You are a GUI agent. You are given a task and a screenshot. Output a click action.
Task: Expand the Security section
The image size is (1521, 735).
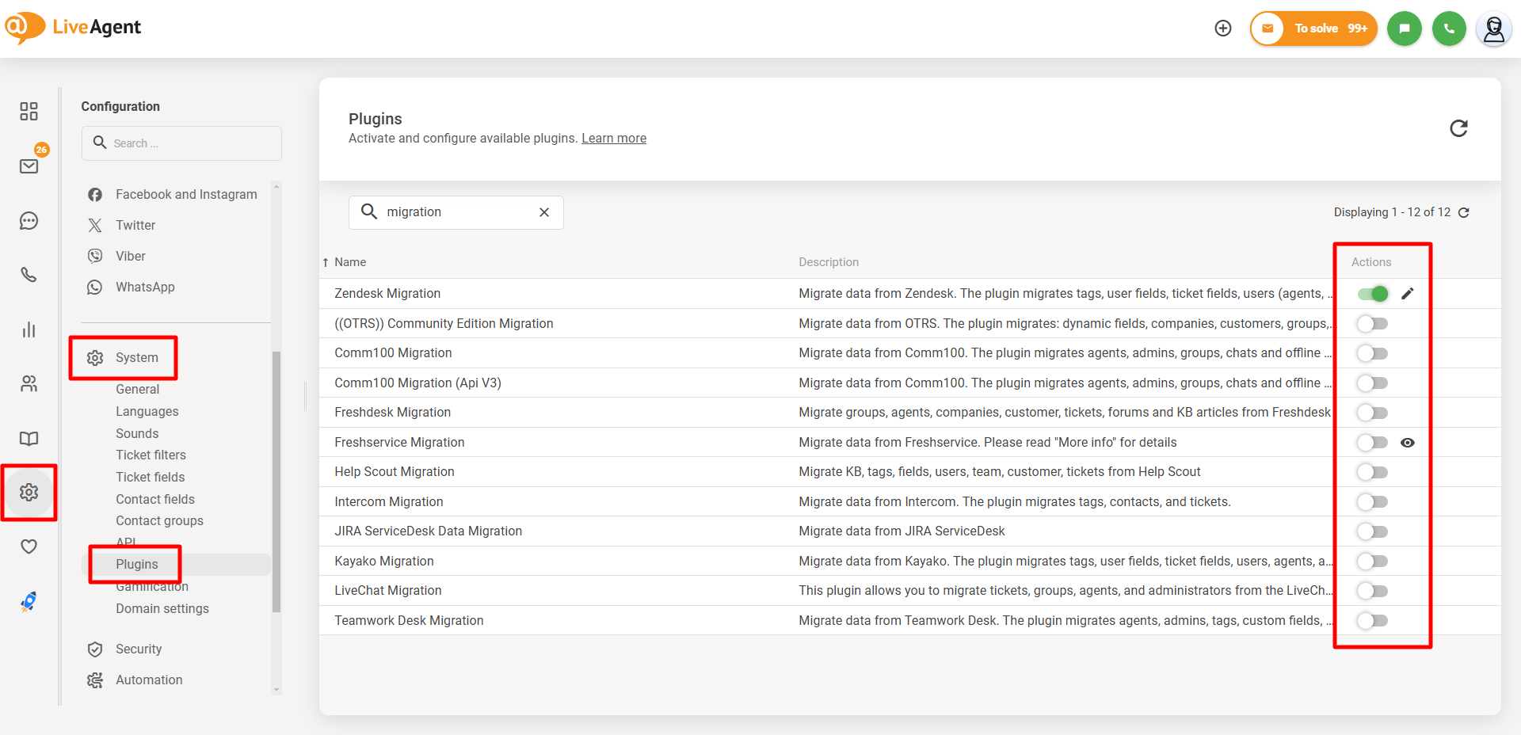click(x=139, y=649)
